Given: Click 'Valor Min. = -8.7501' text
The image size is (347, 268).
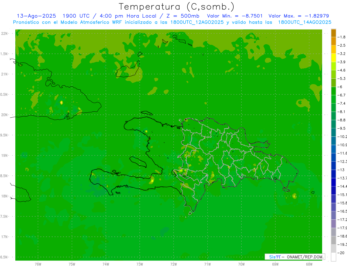Looking at the screenshot, I should click(235, 16).
